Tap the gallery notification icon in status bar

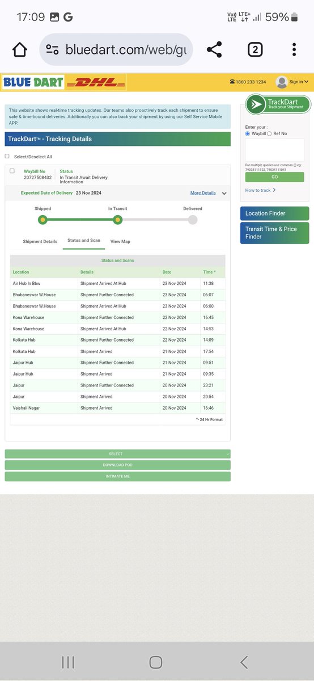point(55,17)
